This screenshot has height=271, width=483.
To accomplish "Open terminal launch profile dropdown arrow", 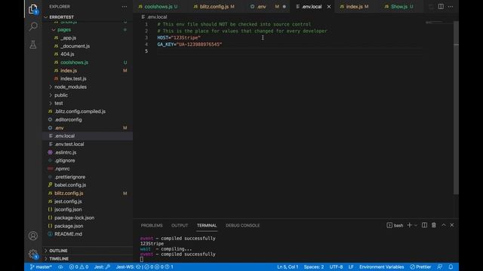I will coord(416,226).
